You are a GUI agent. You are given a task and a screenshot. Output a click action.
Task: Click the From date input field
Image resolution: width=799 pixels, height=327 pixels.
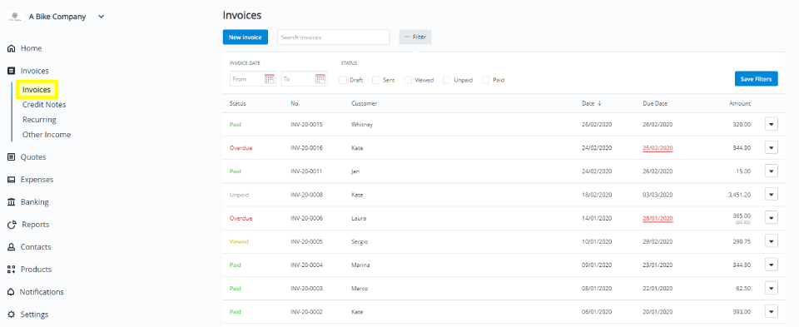pyautogui.click(x=253, y=79)
